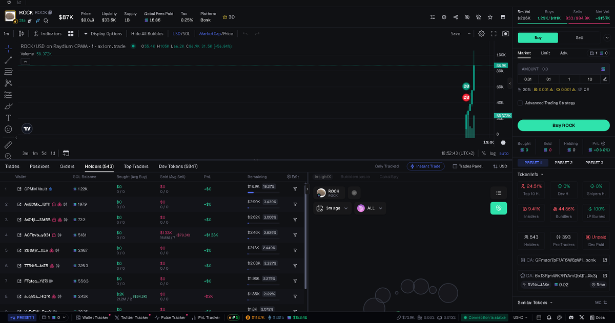The width and height of the screenshot is (615, 323).
Task: Click the AMOUNT input field
Action: coord(563,69)
